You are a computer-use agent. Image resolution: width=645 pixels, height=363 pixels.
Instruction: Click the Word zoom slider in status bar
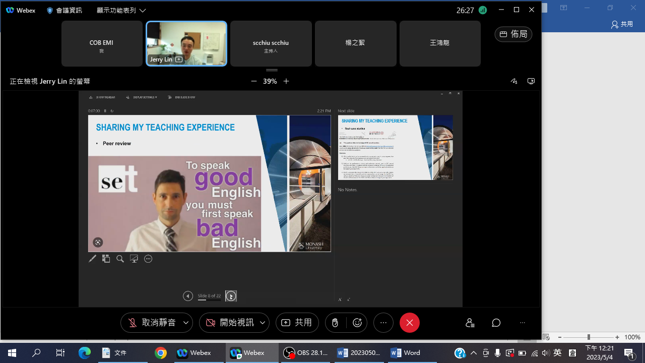pyautogui.click(x=589, y=337)
